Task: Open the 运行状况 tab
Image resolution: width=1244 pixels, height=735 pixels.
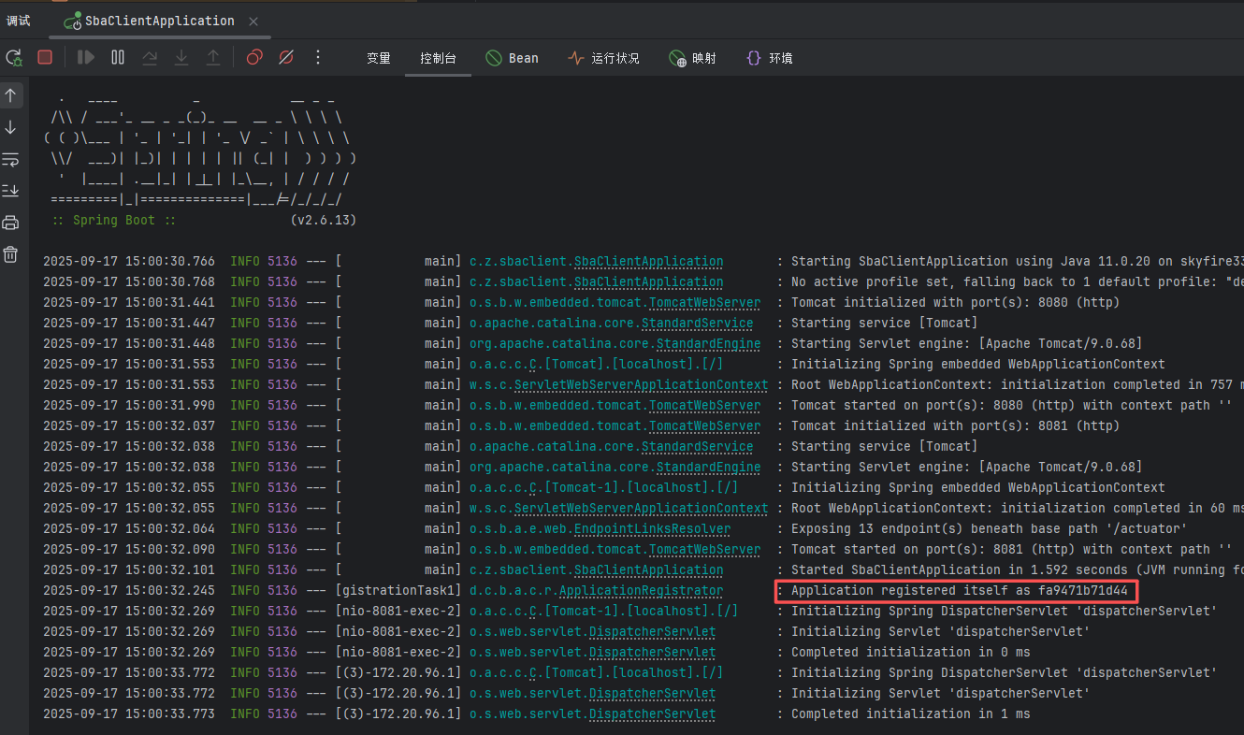Action: point(603,58)
